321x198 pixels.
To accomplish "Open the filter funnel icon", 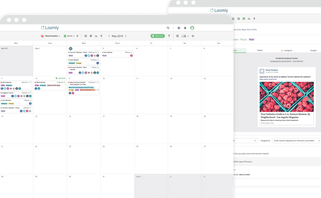I will coord(169,36).
